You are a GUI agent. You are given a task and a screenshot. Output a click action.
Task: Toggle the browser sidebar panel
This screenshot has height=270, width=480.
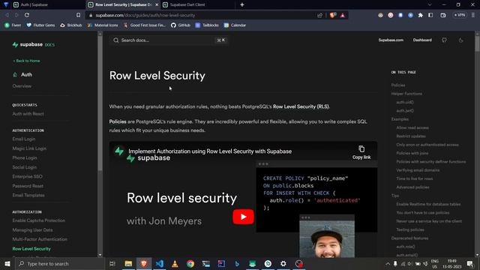430,15
